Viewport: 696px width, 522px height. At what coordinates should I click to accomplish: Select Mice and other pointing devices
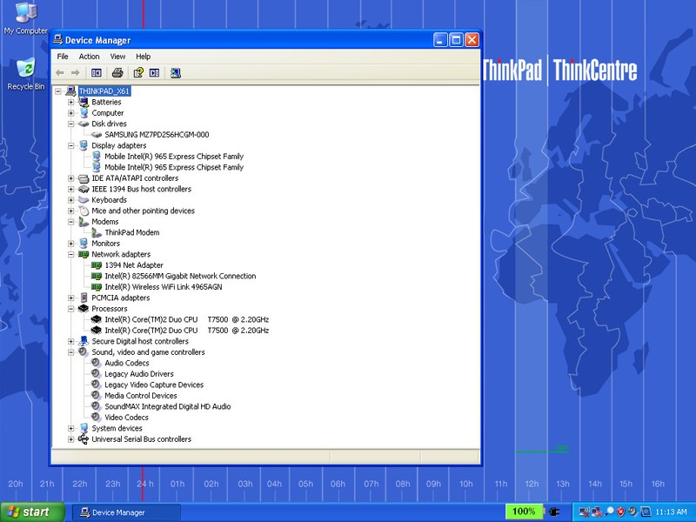click(143, 211)
